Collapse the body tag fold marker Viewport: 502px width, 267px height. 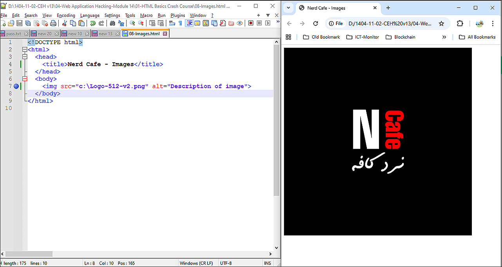[x=25, y=79]
